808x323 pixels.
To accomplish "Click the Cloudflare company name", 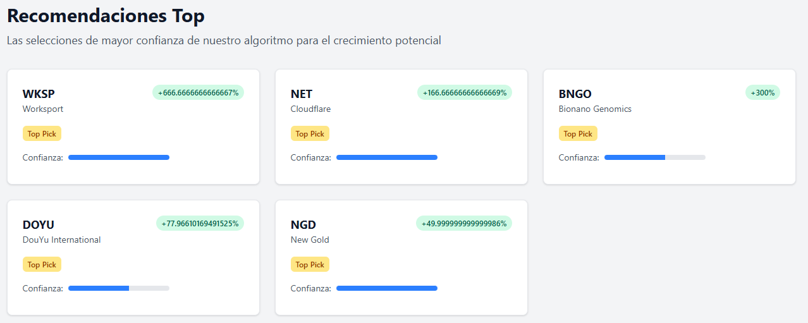I will 310,109.
